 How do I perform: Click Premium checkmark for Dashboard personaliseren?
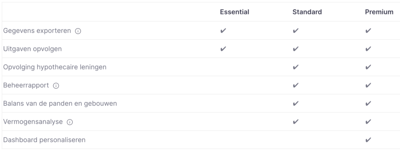point(368,140)
